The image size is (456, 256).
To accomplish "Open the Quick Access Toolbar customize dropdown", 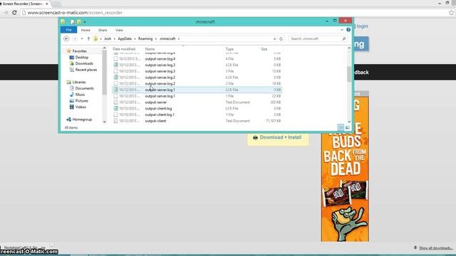I will coord(85,22).
